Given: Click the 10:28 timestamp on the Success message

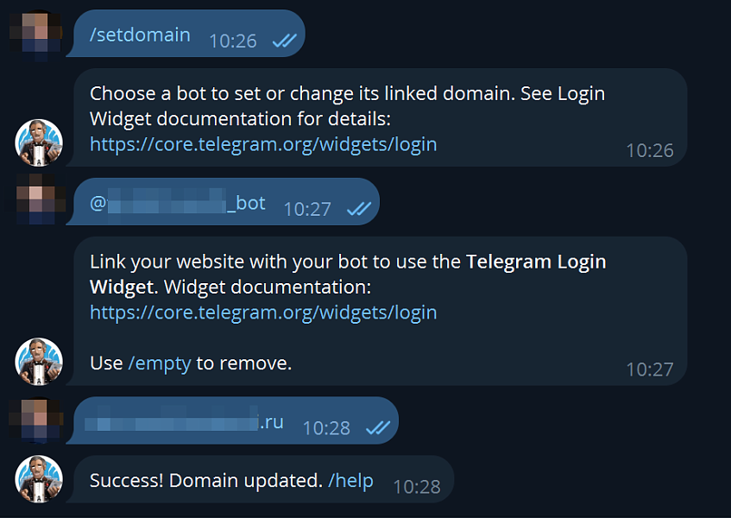Looking at the screenshot, I should 417,486.
